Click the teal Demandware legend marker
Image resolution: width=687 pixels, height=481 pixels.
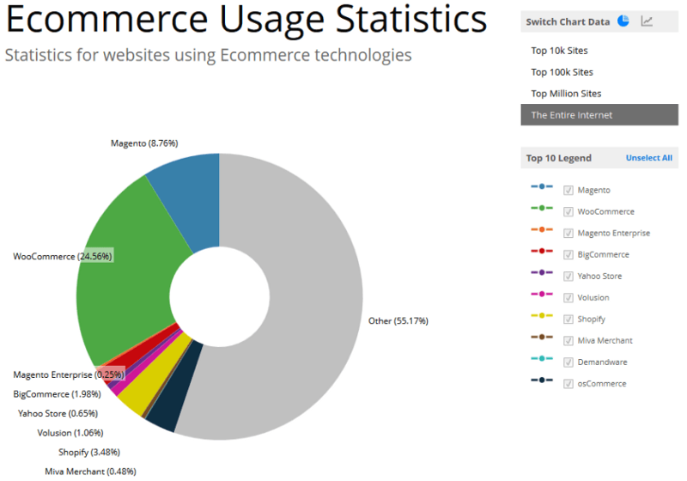(542, 358)
